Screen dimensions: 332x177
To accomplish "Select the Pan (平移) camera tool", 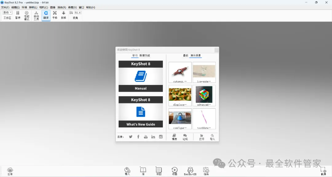I will click(55, 15).
